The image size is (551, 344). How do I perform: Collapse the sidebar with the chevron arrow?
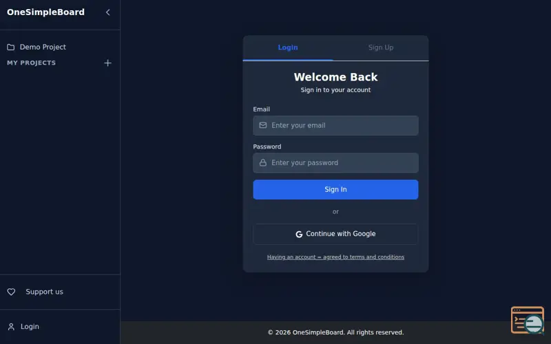108,12
